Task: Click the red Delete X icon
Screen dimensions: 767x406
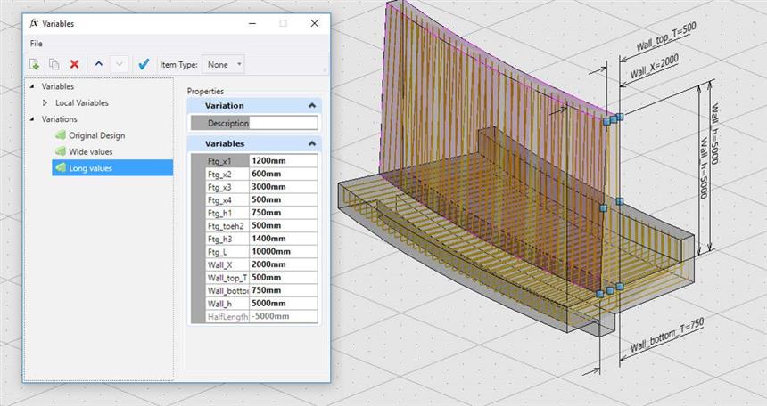Action: (75, 65)
